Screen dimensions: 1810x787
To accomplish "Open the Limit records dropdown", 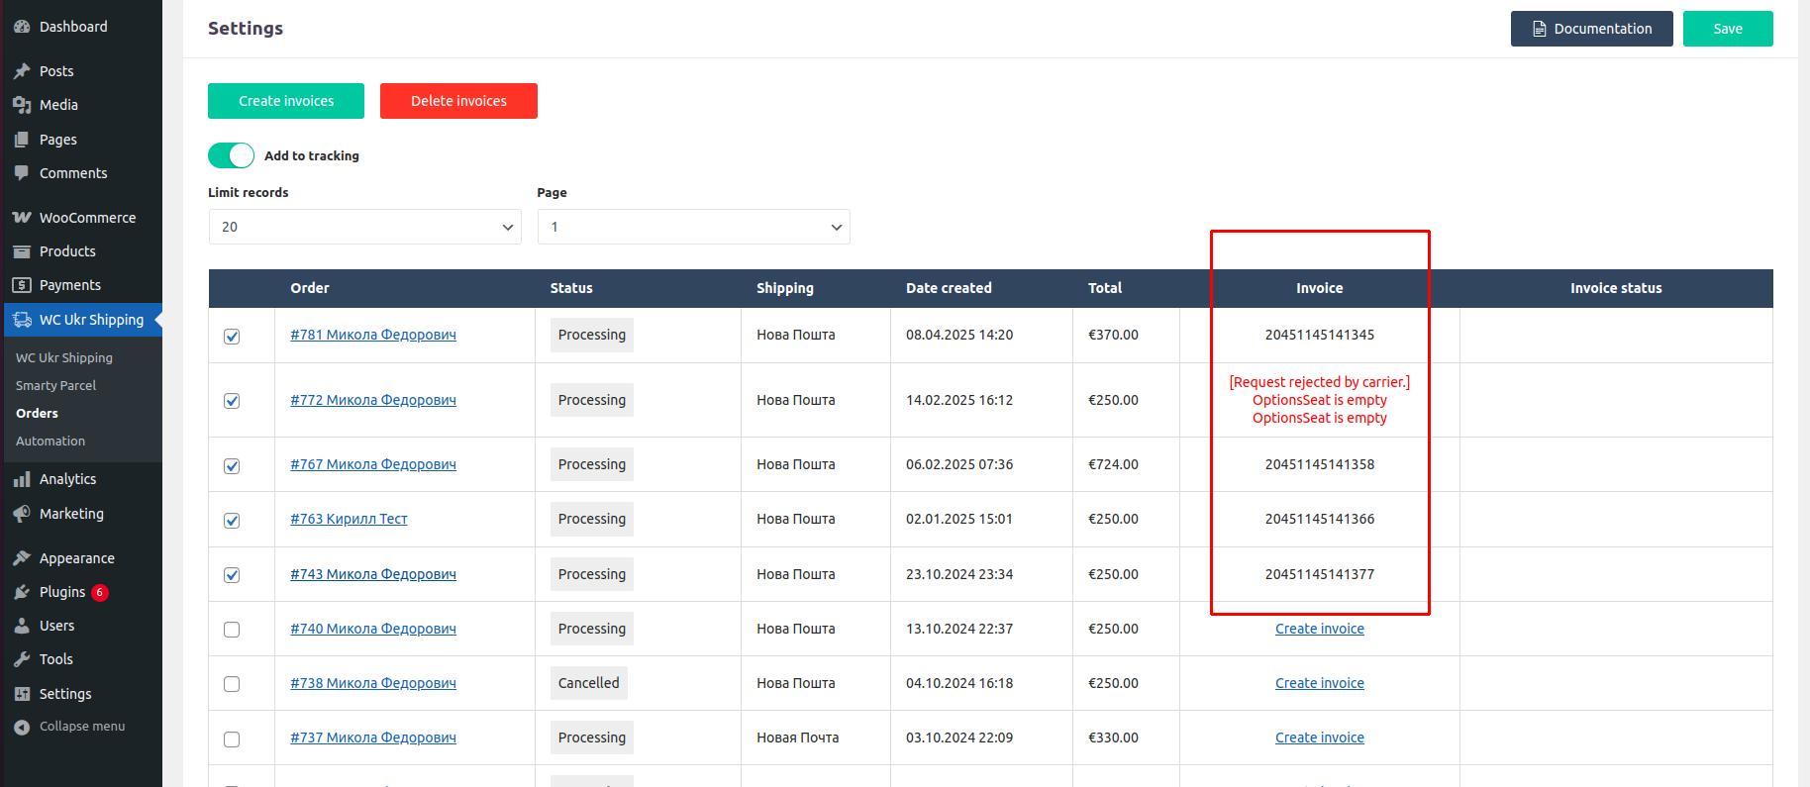I will click(364, 227).
